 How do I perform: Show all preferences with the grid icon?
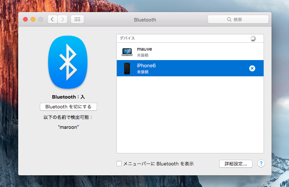coord(77,19)
